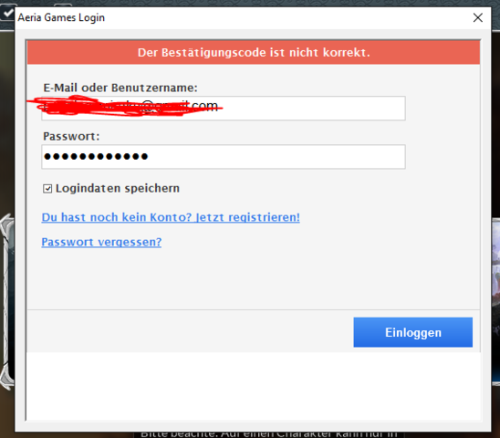Toggle checkbox behind the login window's top-left corner
The width and height of the screenshot is (500, 438).
click(7, 13)
